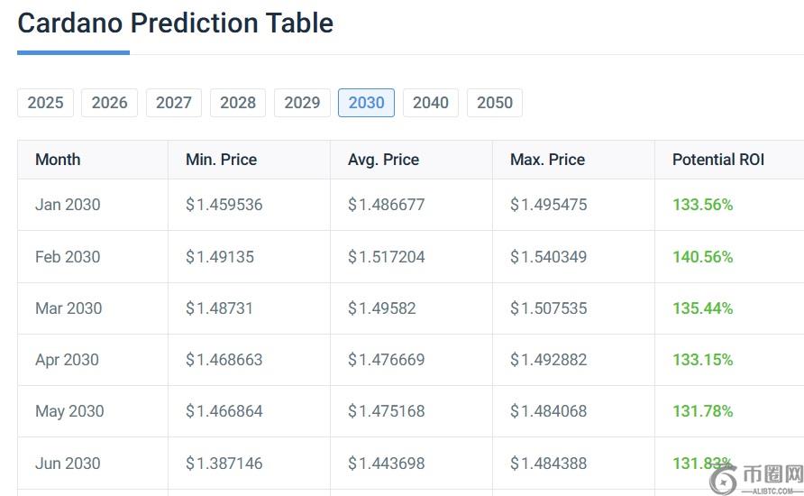
Task: Click Apr 2030 max price $1.492882
Action: pos(548,360)
